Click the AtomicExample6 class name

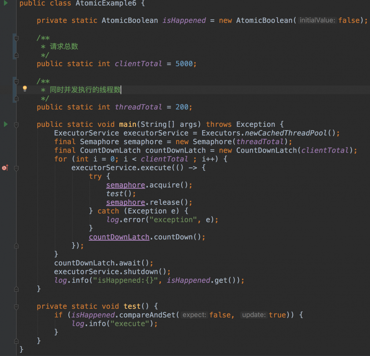(106, 3)
